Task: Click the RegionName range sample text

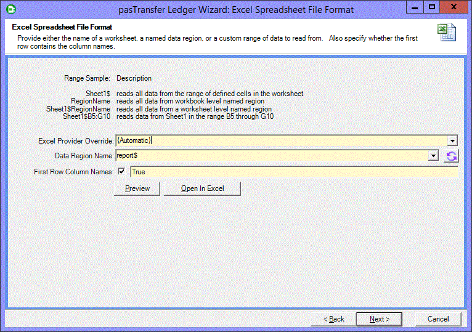Action: pyautogui.click(x=91, y=101)
